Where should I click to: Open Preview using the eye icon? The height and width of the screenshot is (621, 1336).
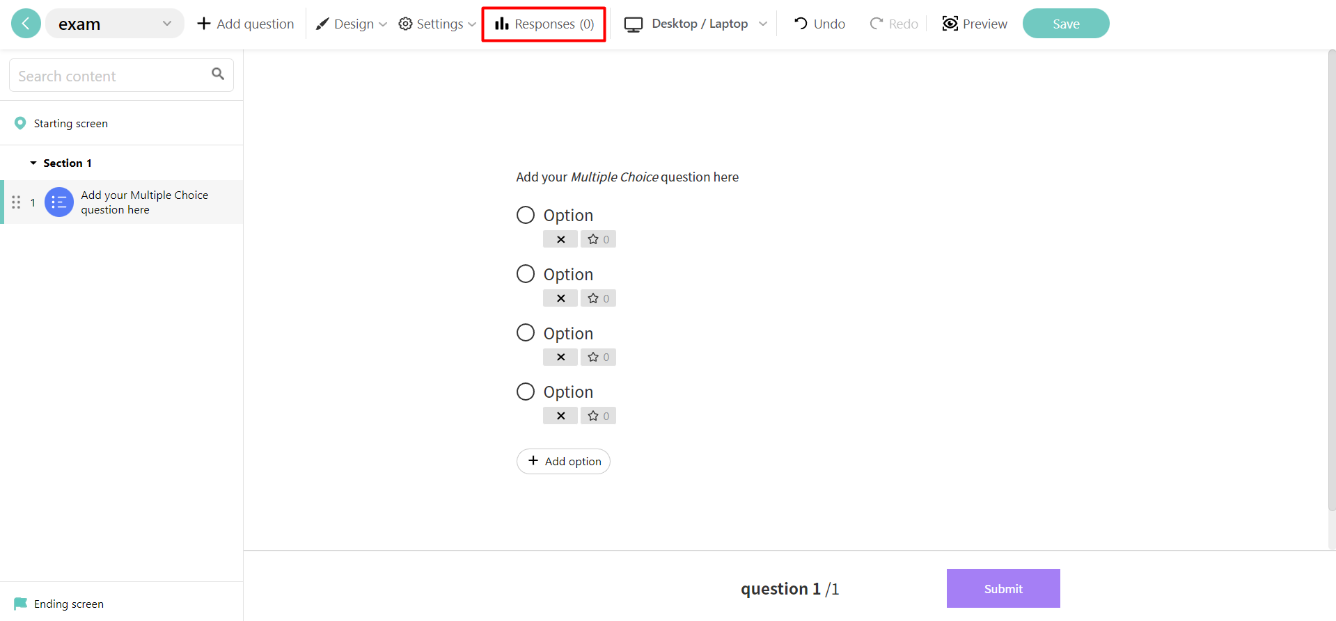(x=950, y=23)
